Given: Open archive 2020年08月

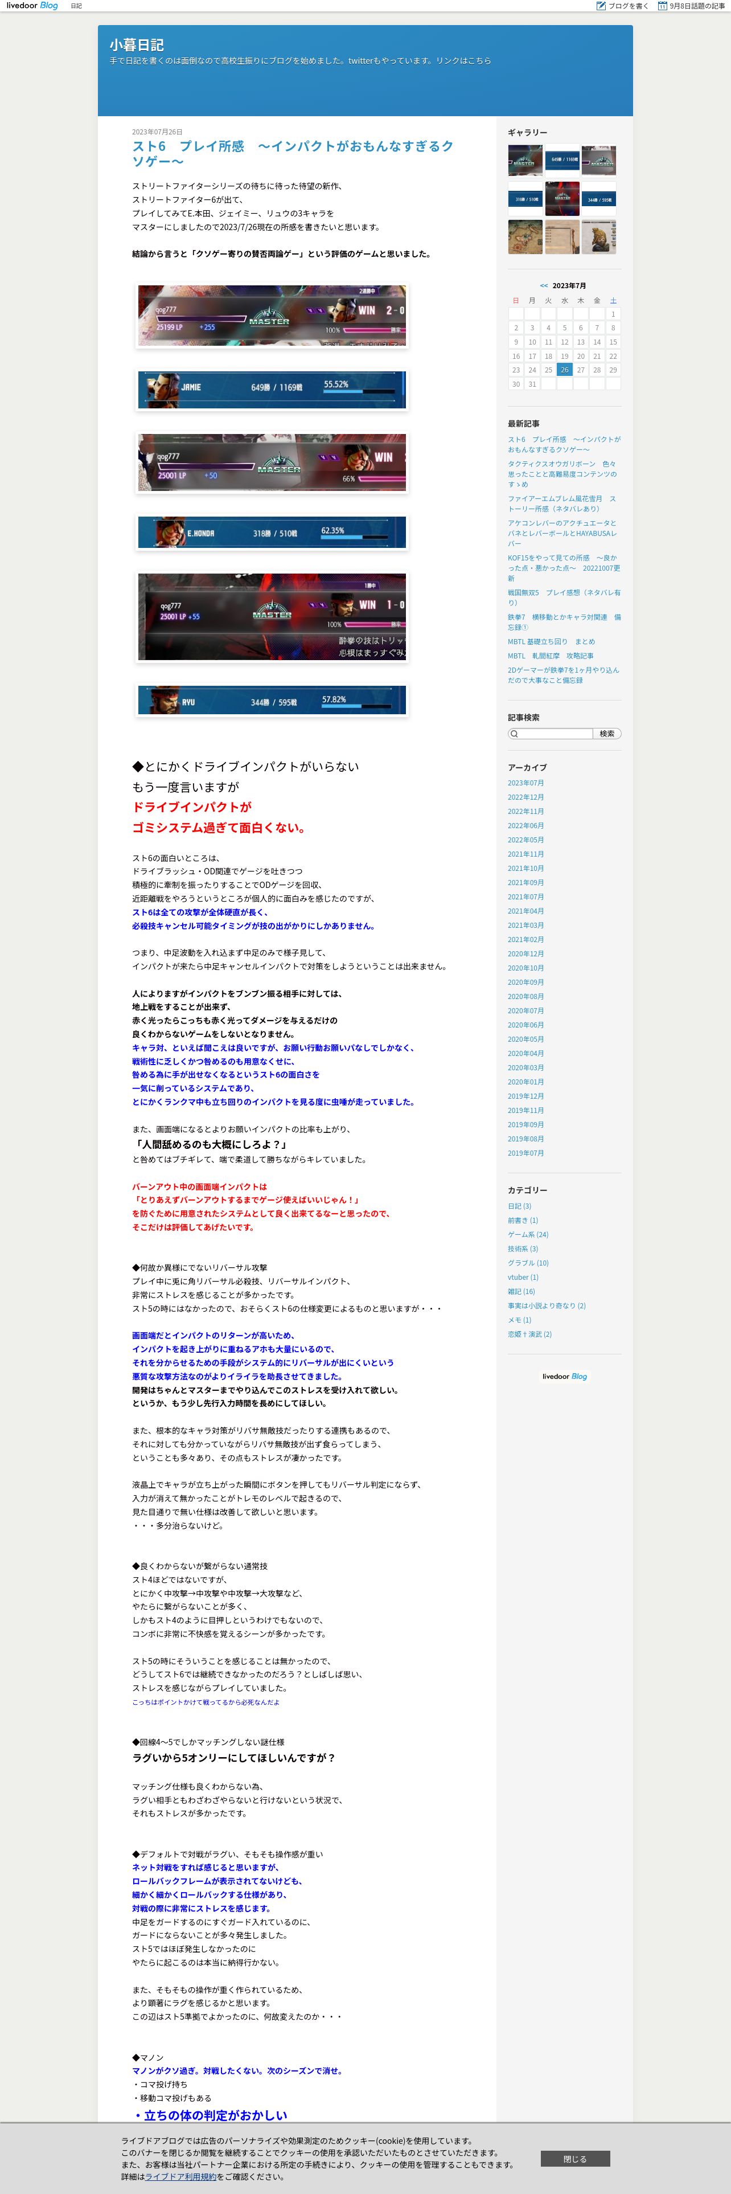Looking at the screenshot, I should (526, 997).
